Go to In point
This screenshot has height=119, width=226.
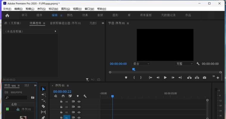(150, 78)
